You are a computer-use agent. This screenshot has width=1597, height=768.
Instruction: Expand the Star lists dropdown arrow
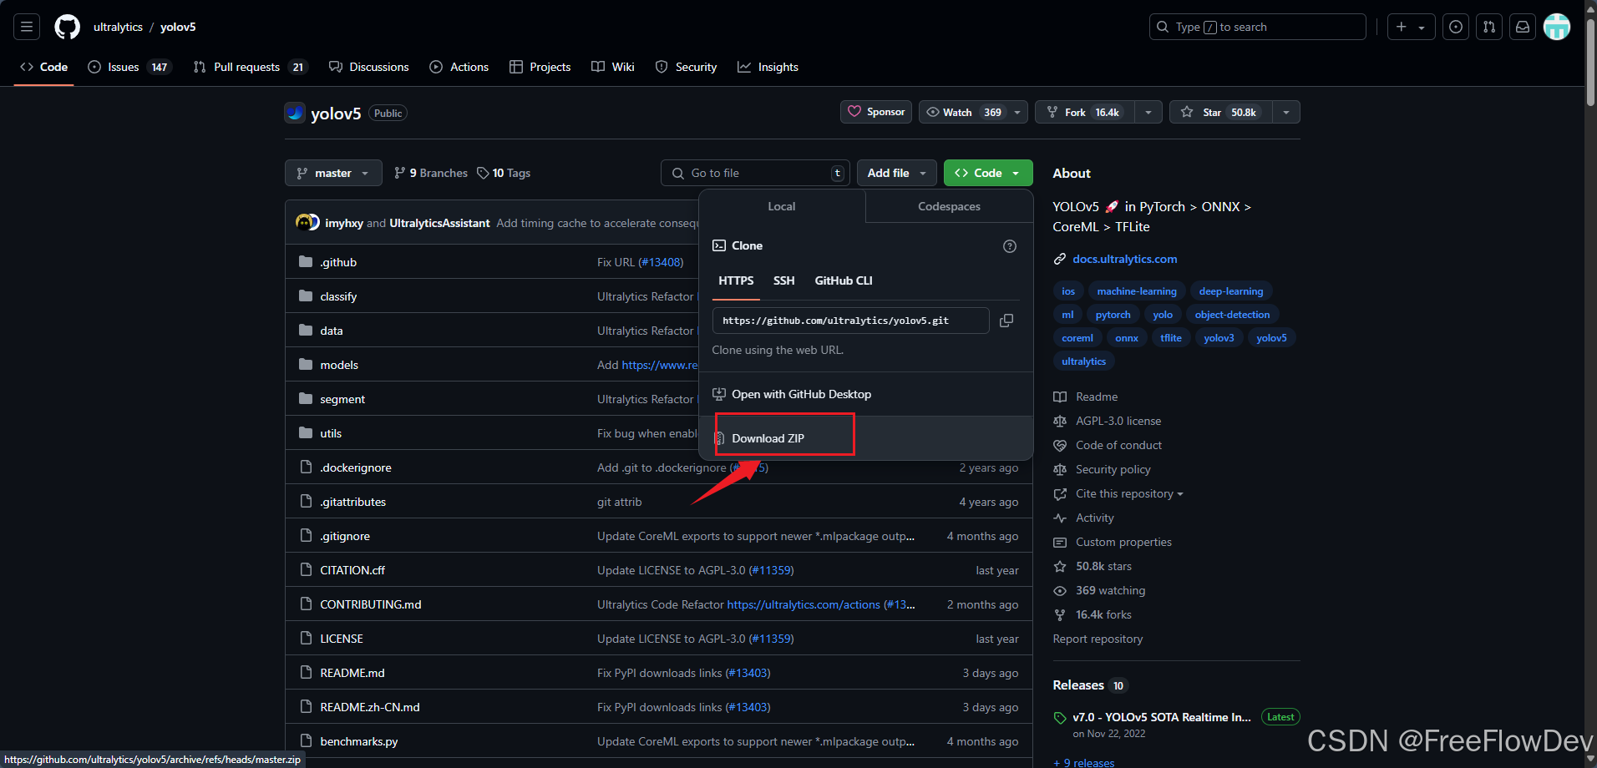pyautogui.click(x=1286, y=112)
